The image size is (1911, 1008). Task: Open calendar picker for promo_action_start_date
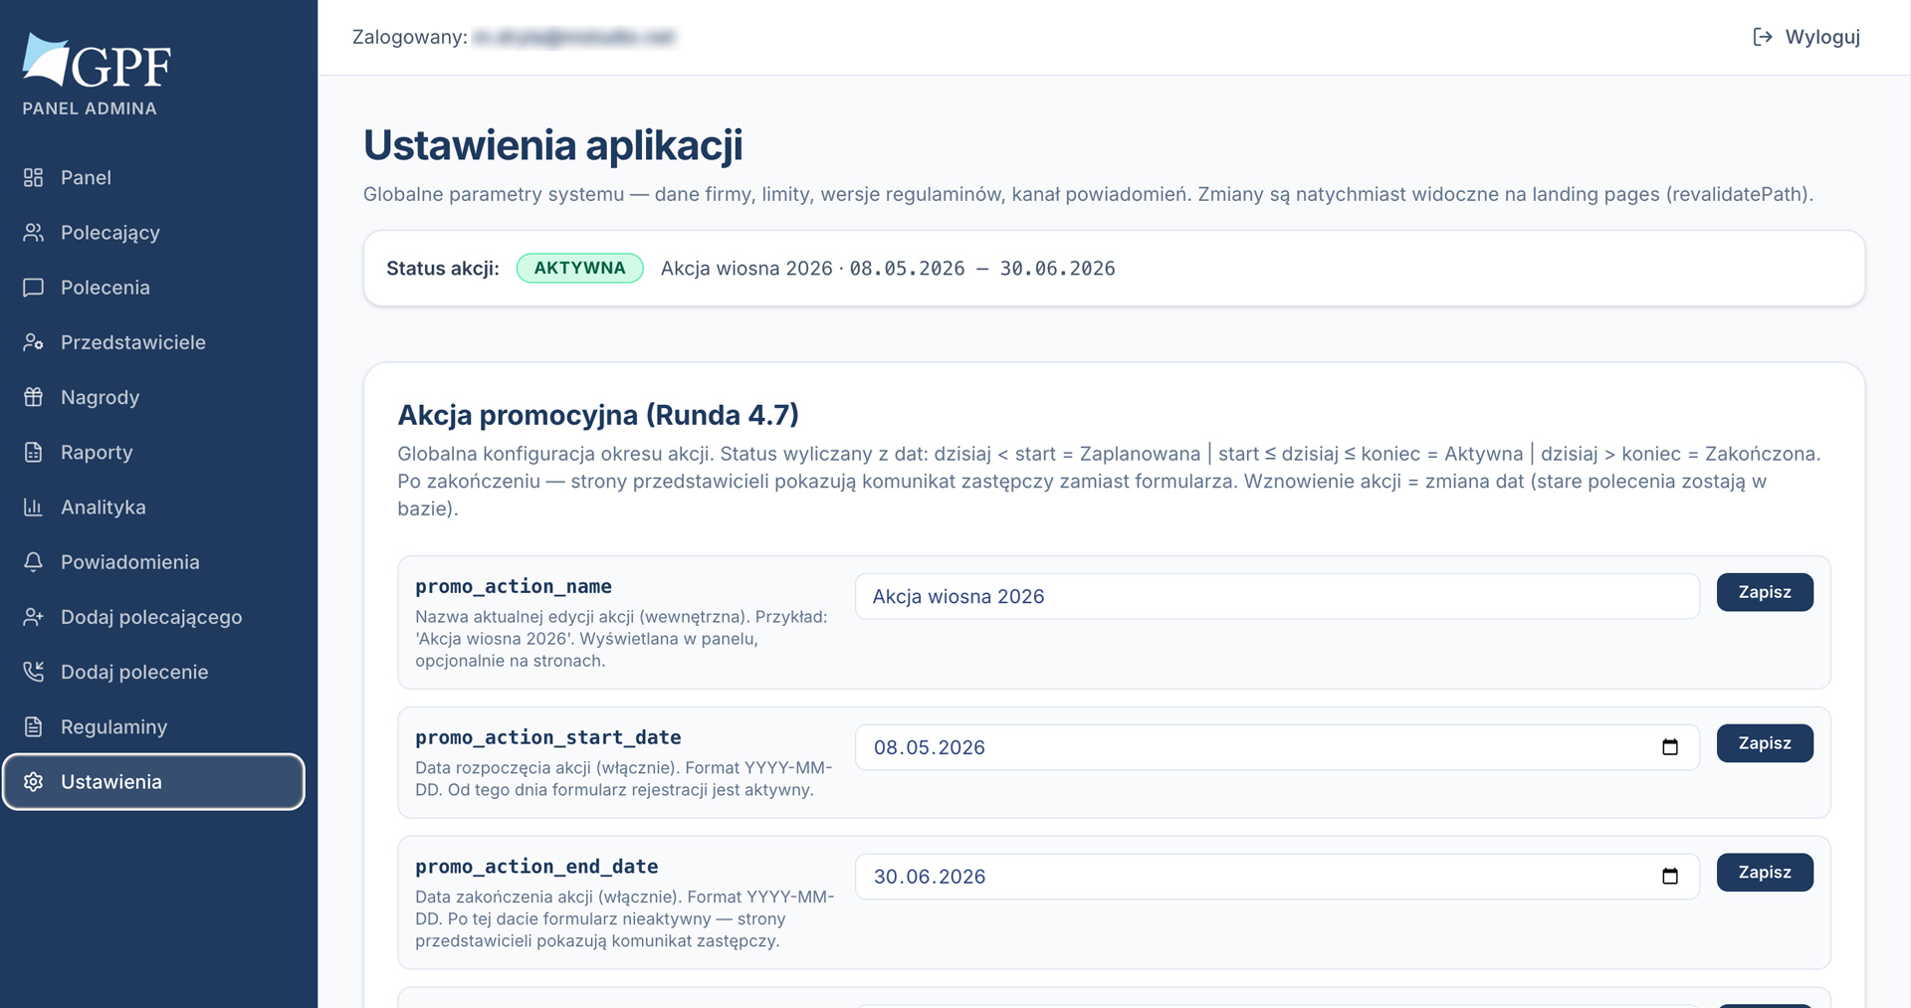[x=1670, y=747]
